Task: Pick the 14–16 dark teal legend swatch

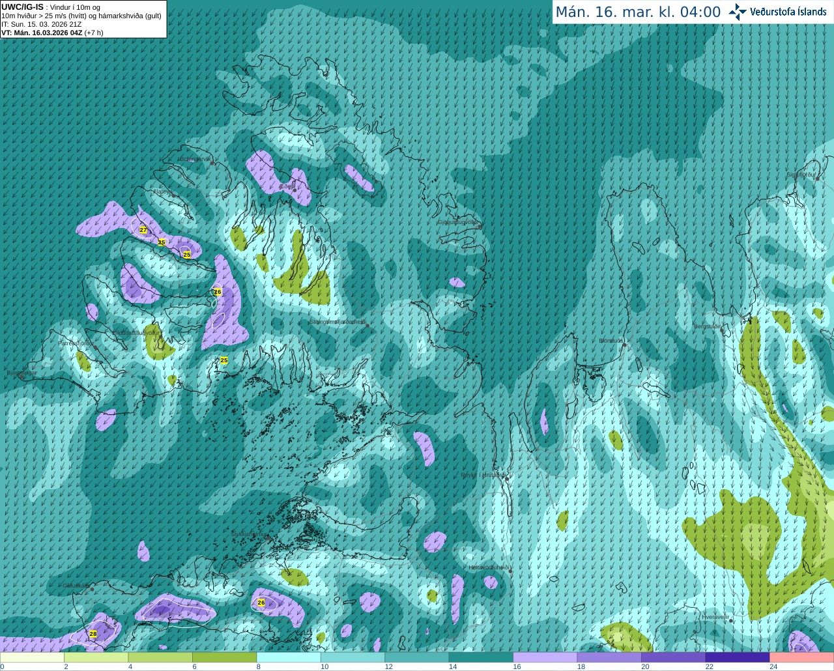Action: 481,657
